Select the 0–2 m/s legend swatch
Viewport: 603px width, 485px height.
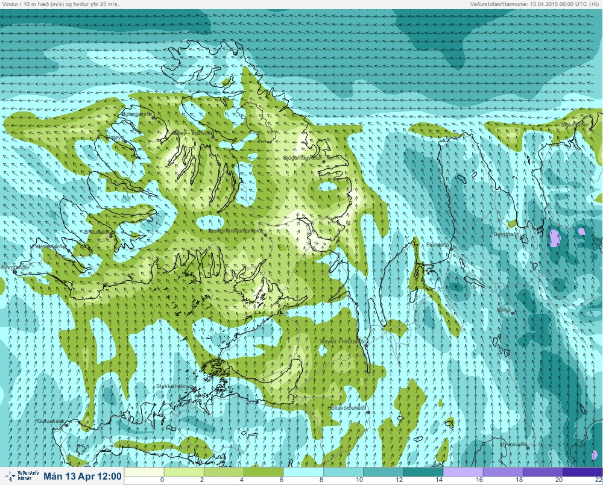pos(184,472)
